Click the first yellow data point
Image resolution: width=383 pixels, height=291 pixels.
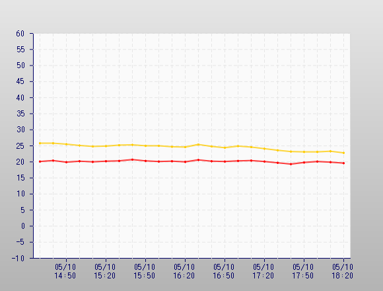click(x=40, y=144)
